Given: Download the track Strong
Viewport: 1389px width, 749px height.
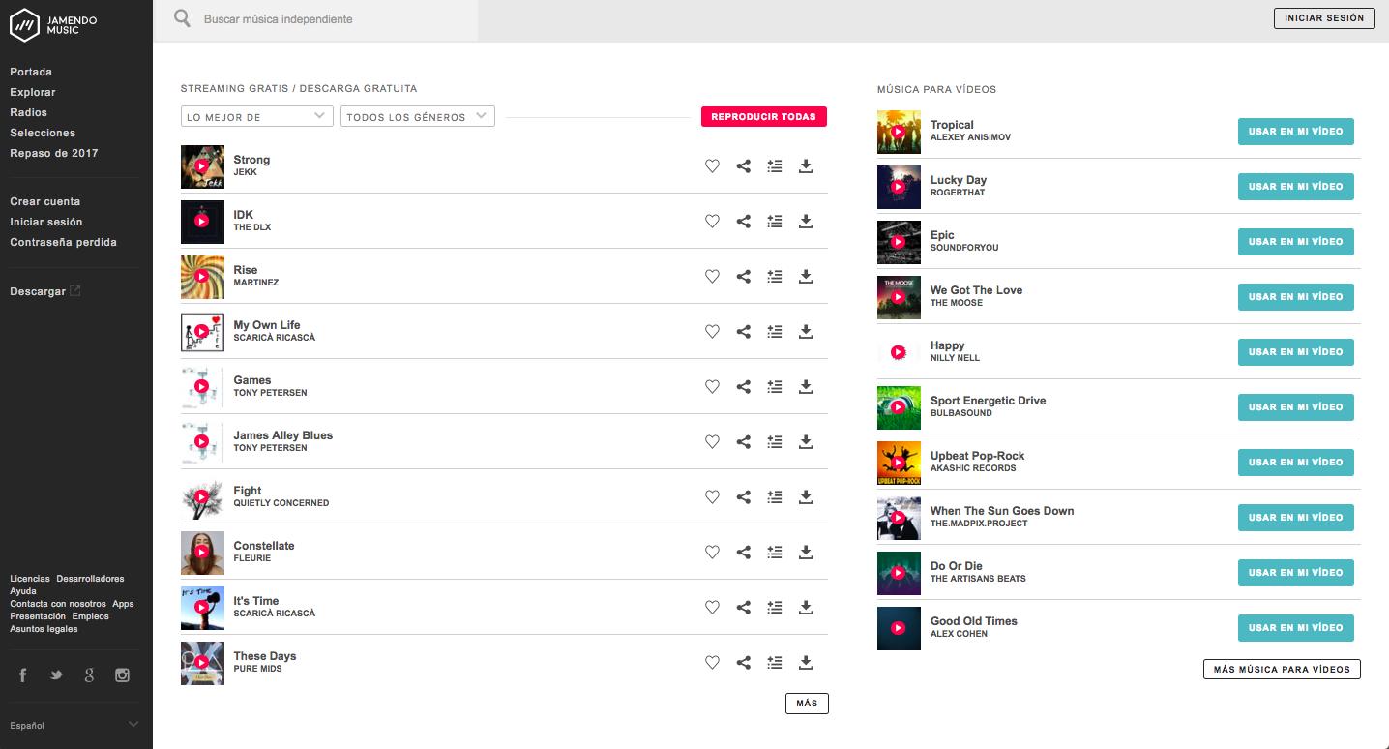Looking at the screenshot, I should [x=805, y=166].
